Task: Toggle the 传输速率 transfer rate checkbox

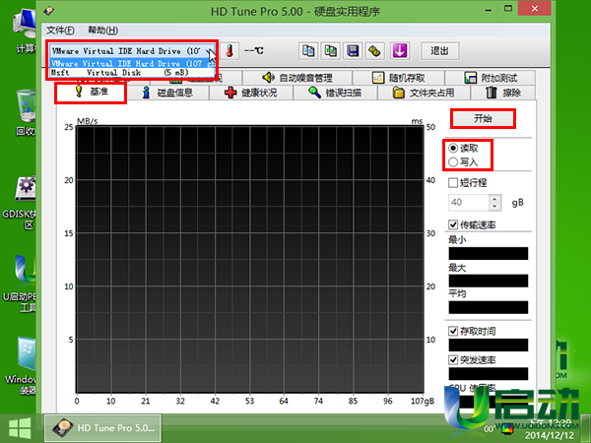Action: (453, 224)
